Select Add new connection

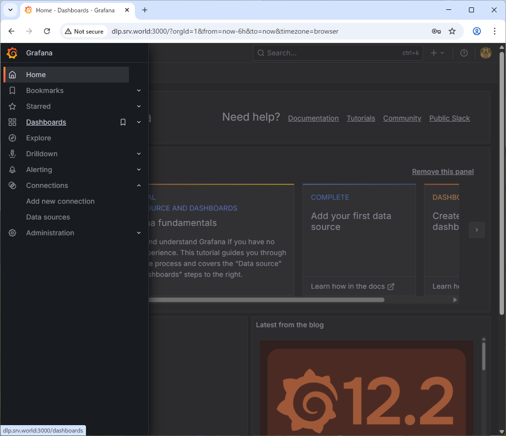click(x=60, y=201)
